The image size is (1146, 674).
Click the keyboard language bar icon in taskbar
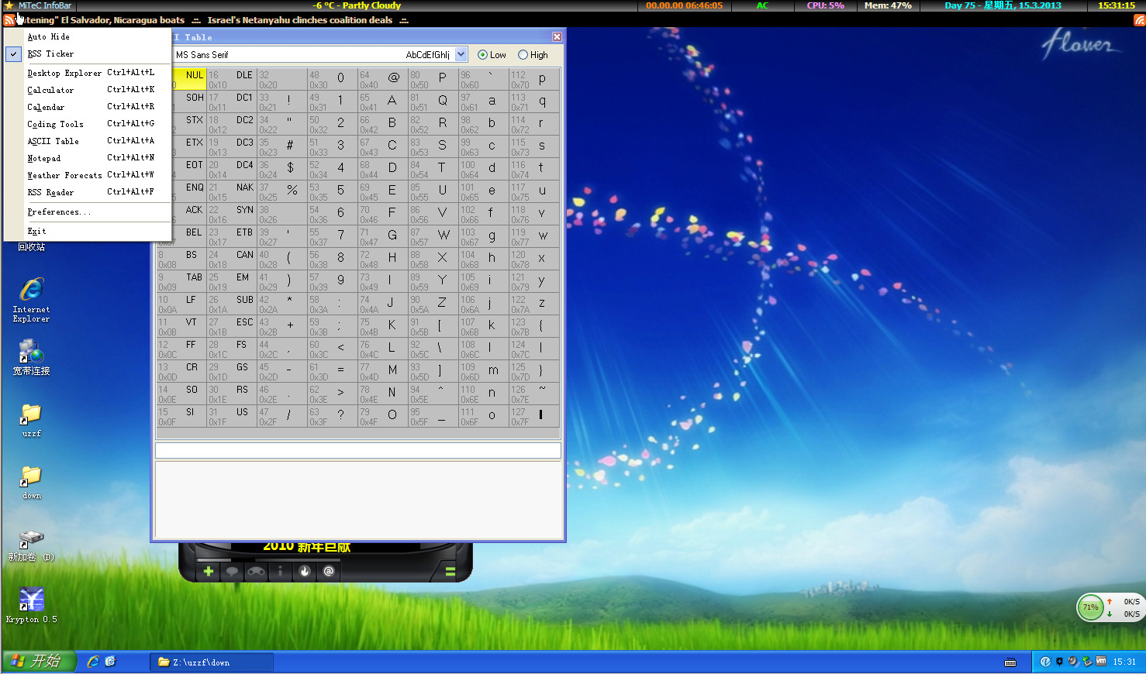pyautogui.click(x=1010, y=662)
